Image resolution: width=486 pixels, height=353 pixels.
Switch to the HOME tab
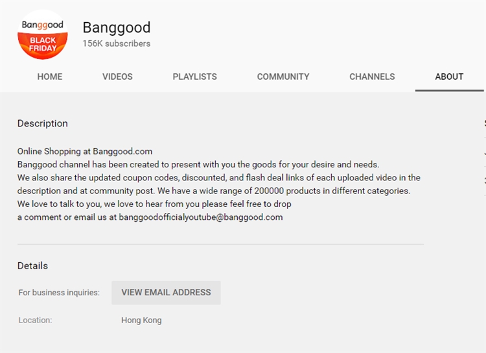pyautogui.click(x=50, y=77)
